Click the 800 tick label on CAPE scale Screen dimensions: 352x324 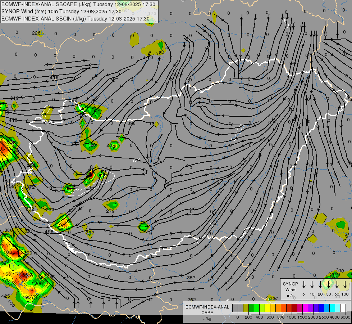pos(281,317)
